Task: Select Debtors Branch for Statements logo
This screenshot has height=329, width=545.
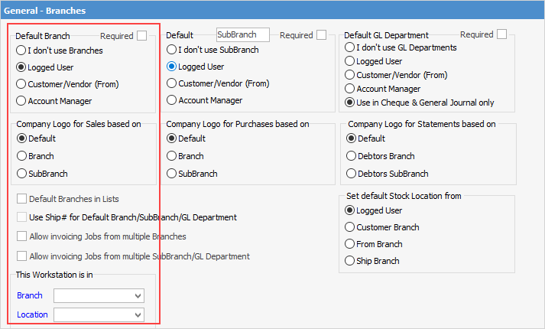Action: 352,156
